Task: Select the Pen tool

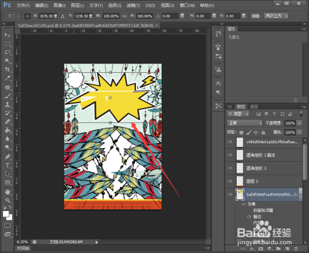Action: click(x=7, y=157)
